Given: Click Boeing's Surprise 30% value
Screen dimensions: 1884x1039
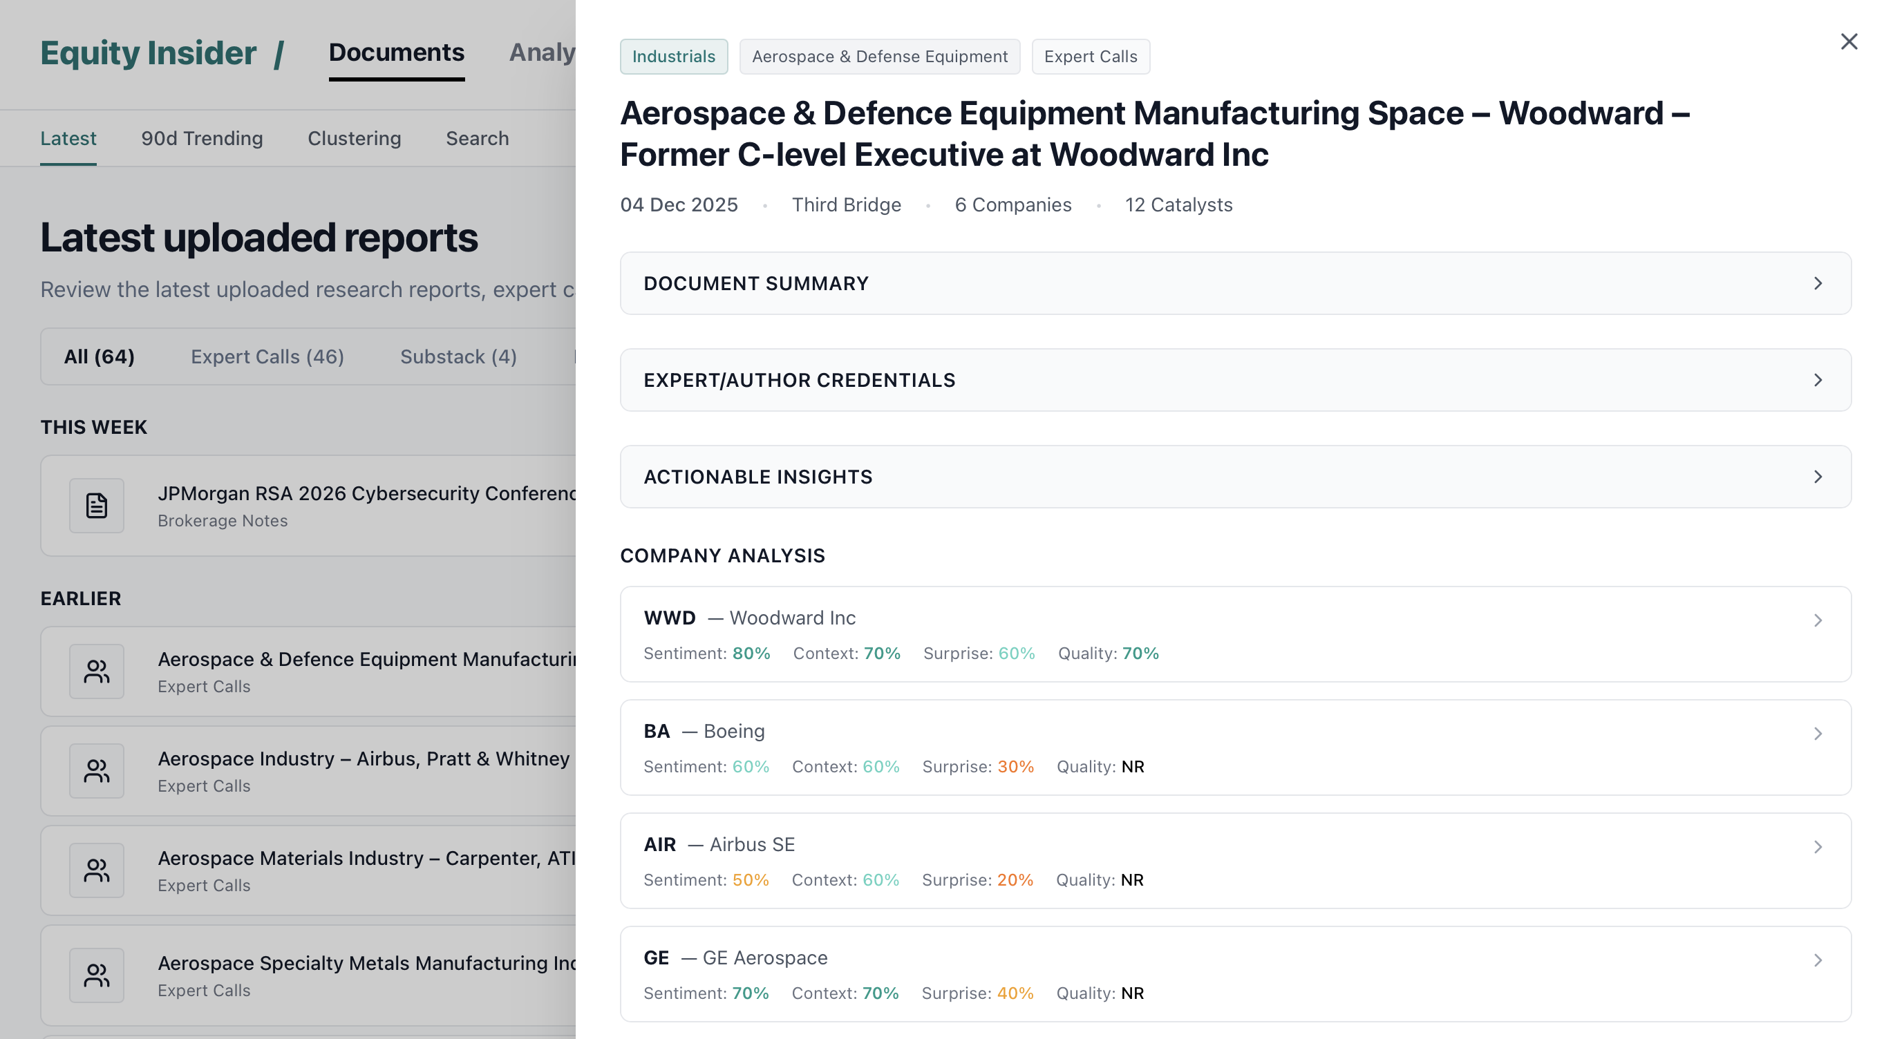Looking at the screenshot, I should coord(1016,767).
